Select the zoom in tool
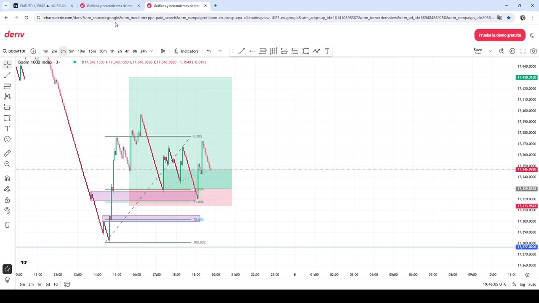539x303 pixels. point(7,164)
